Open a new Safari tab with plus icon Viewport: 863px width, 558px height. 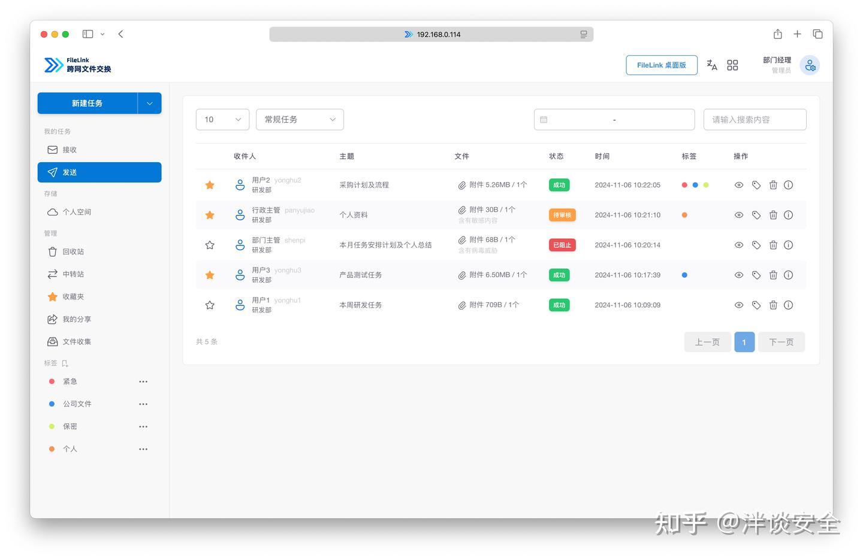(798, 34)
